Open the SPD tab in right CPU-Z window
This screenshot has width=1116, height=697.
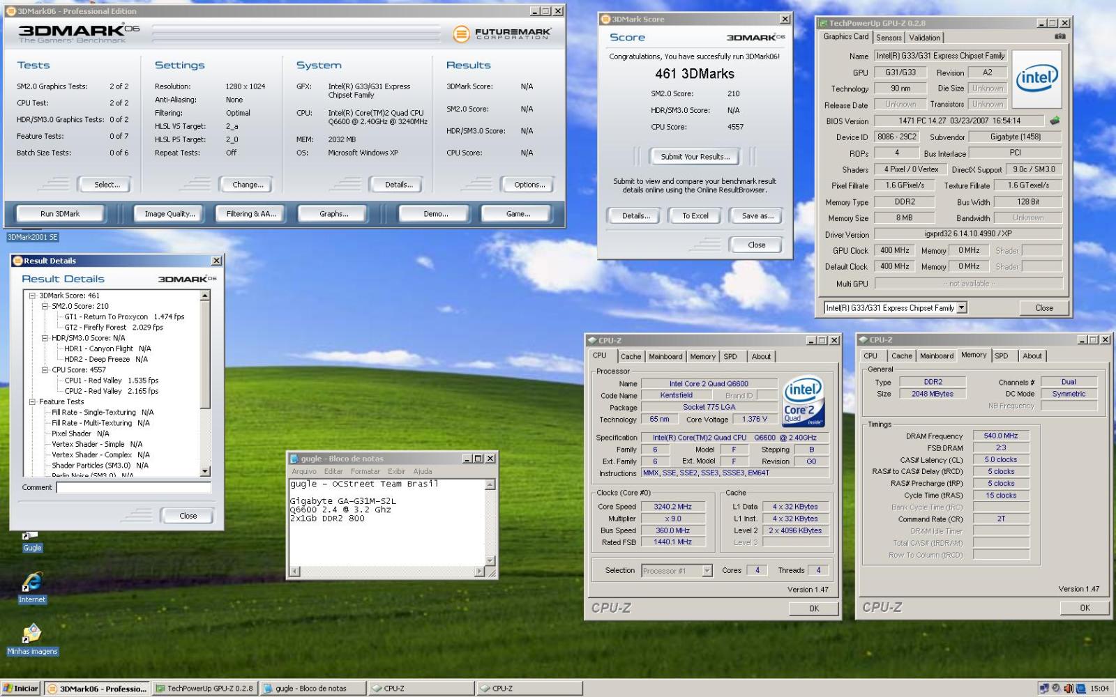pyautogui.click(x=1001, y=355)
